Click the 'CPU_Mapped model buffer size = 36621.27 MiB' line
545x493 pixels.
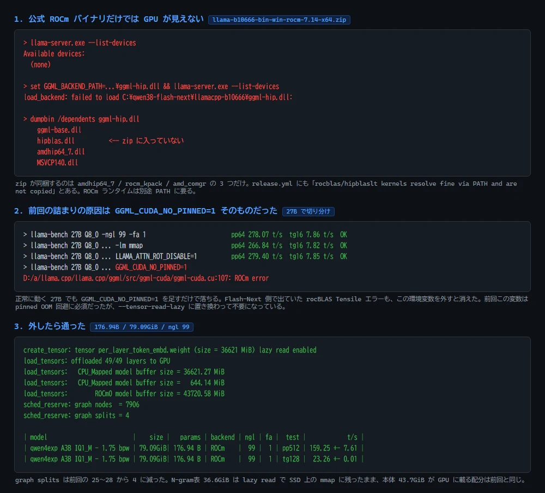(124, 372)
